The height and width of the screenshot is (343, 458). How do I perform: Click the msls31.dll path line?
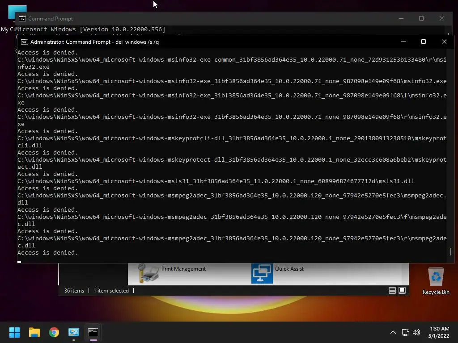(x=216, y=181)
